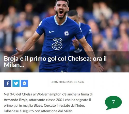129x114 pixels.
Task: Click the word alle before the time
Action: (75, 82)
